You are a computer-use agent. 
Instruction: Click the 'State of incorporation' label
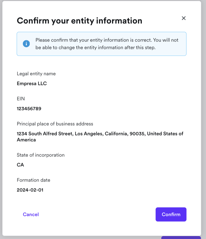click(x=40, y=155)
